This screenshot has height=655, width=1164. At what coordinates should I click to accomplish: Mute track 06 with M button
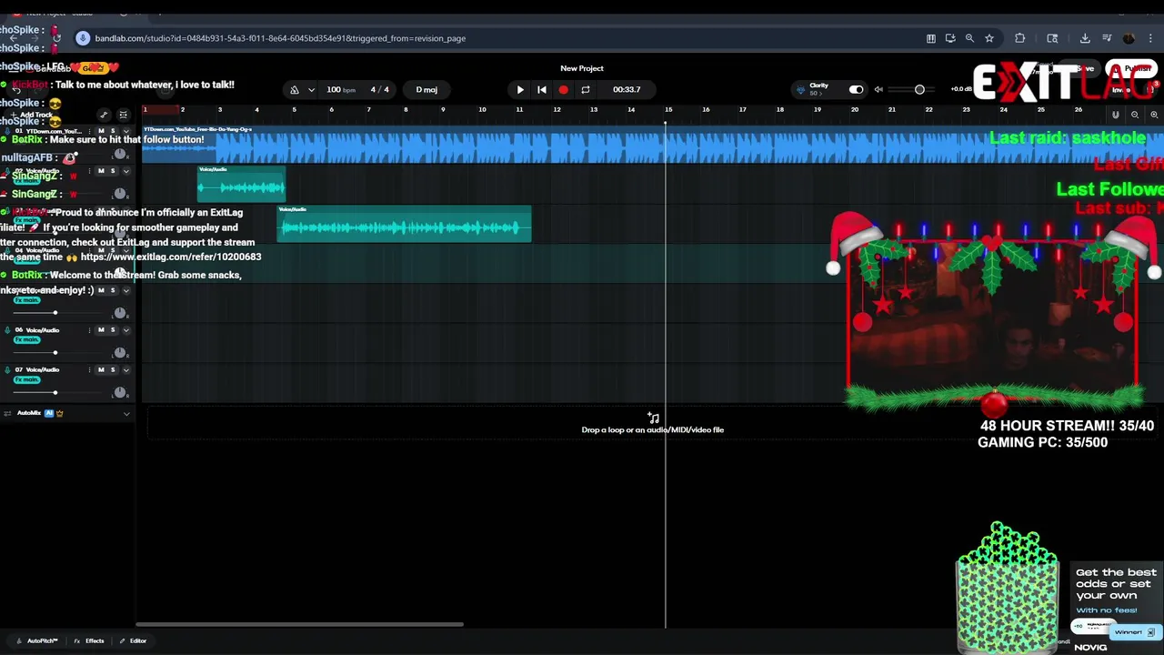[101, 329]
